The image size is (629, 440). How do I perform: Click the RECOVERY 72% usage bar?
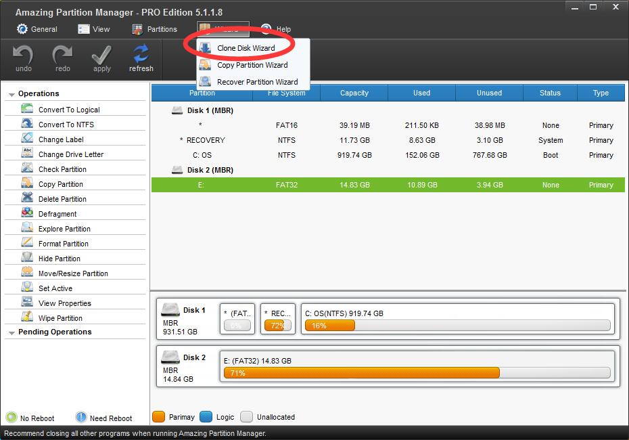point(277,326)
